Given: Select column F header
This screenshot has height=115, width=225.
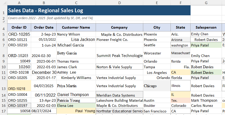Looking at the screenshot, I should 181,3.
